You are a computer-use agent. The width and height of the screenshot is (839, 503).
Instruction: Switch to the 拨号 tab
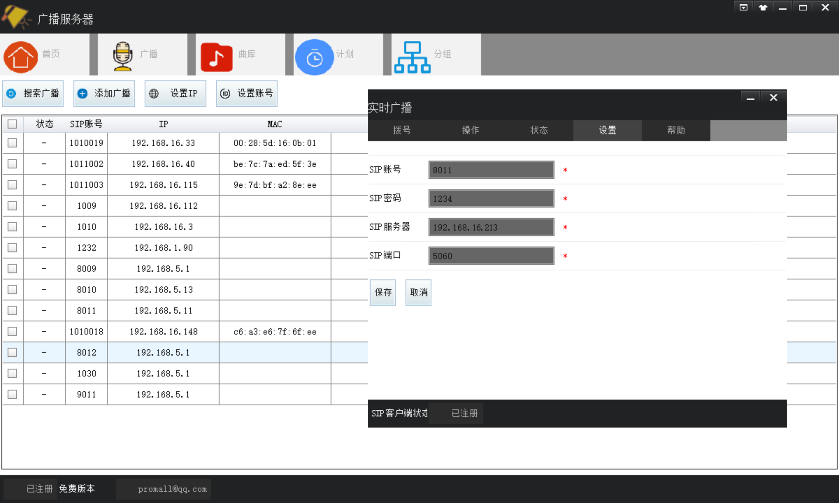coord(402,130)
